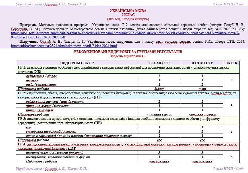Click the 'допис в соцмережі / опис за планом' row label
248x173 pixels.
click(x=79, y=136)
